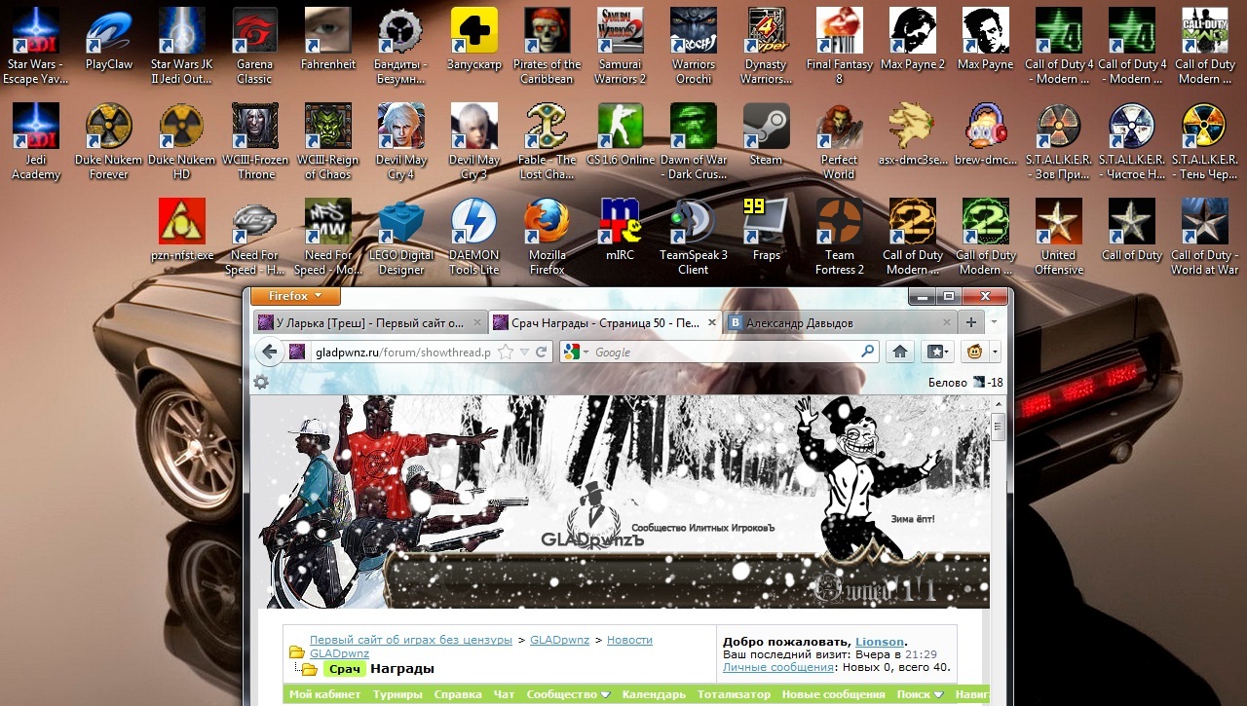
Task: Select Devil May Cry 4 desktop icon
Action: [x=401, y=141]
